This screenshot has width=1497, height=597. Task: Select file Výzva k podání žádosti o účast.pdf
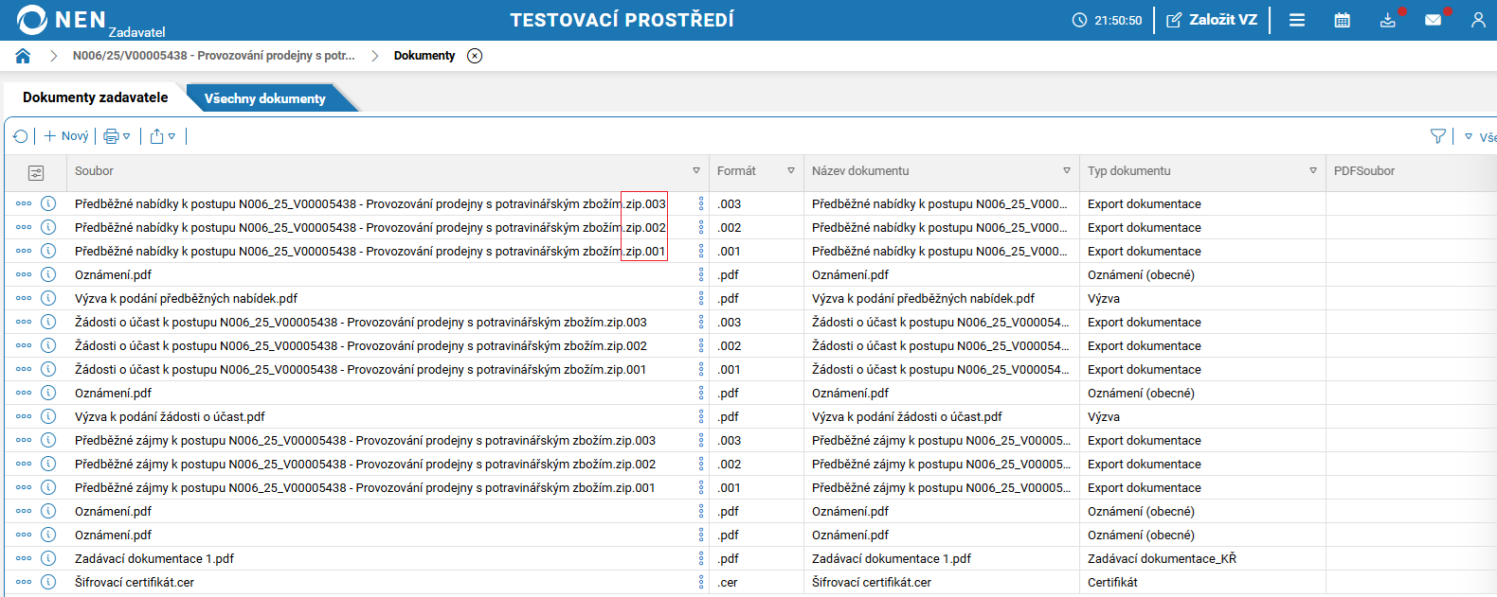pyautogui.click(x=170, y=416)
